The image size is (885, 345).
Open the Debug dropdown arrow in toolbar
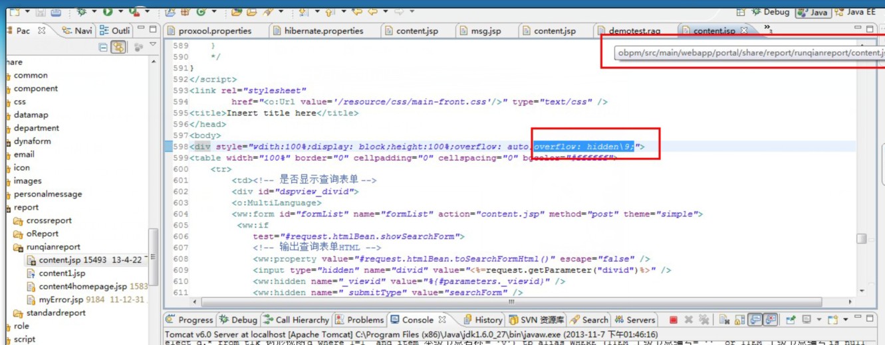pos(94,12)
